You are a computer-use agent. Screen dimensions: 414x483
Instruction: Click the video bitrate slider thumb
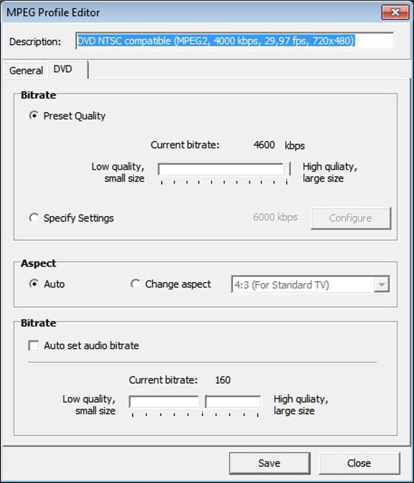point(287,169)
